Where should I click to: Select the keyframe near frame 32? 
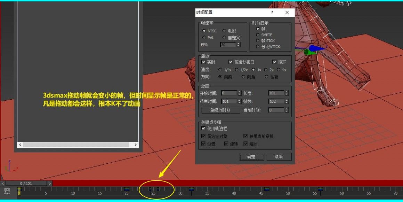[191, 189]
